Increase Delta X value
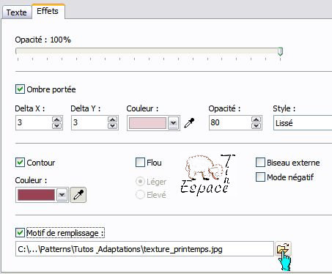Screen dimensions: 332x274 pyautogui.click(x=56, y=119)
